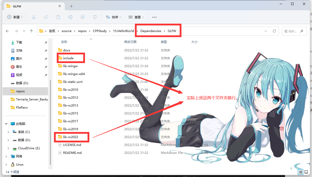Screen dimensions: 312x177
Task: Select the lib-static-ucrt folder
Action: [x=73, y=82]
